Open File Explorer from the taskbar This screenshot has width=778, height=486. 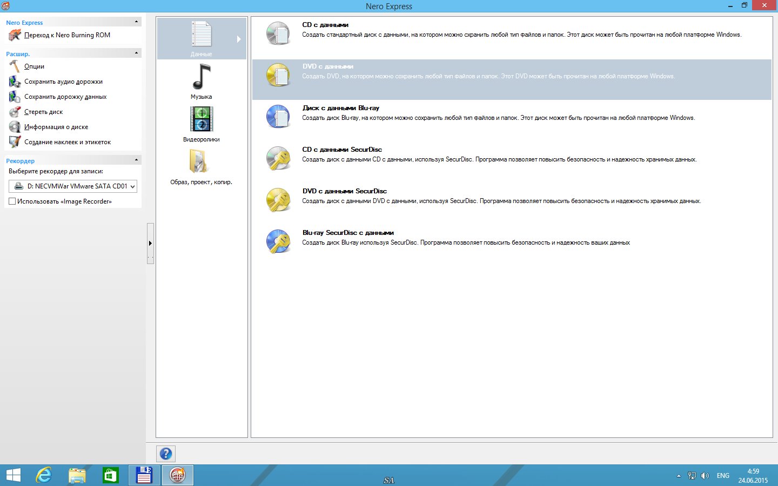(x=77, y=475)
